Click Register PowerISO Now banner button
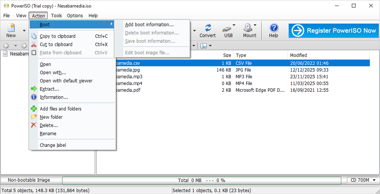 pyautogui.click(x=334, y=31)
